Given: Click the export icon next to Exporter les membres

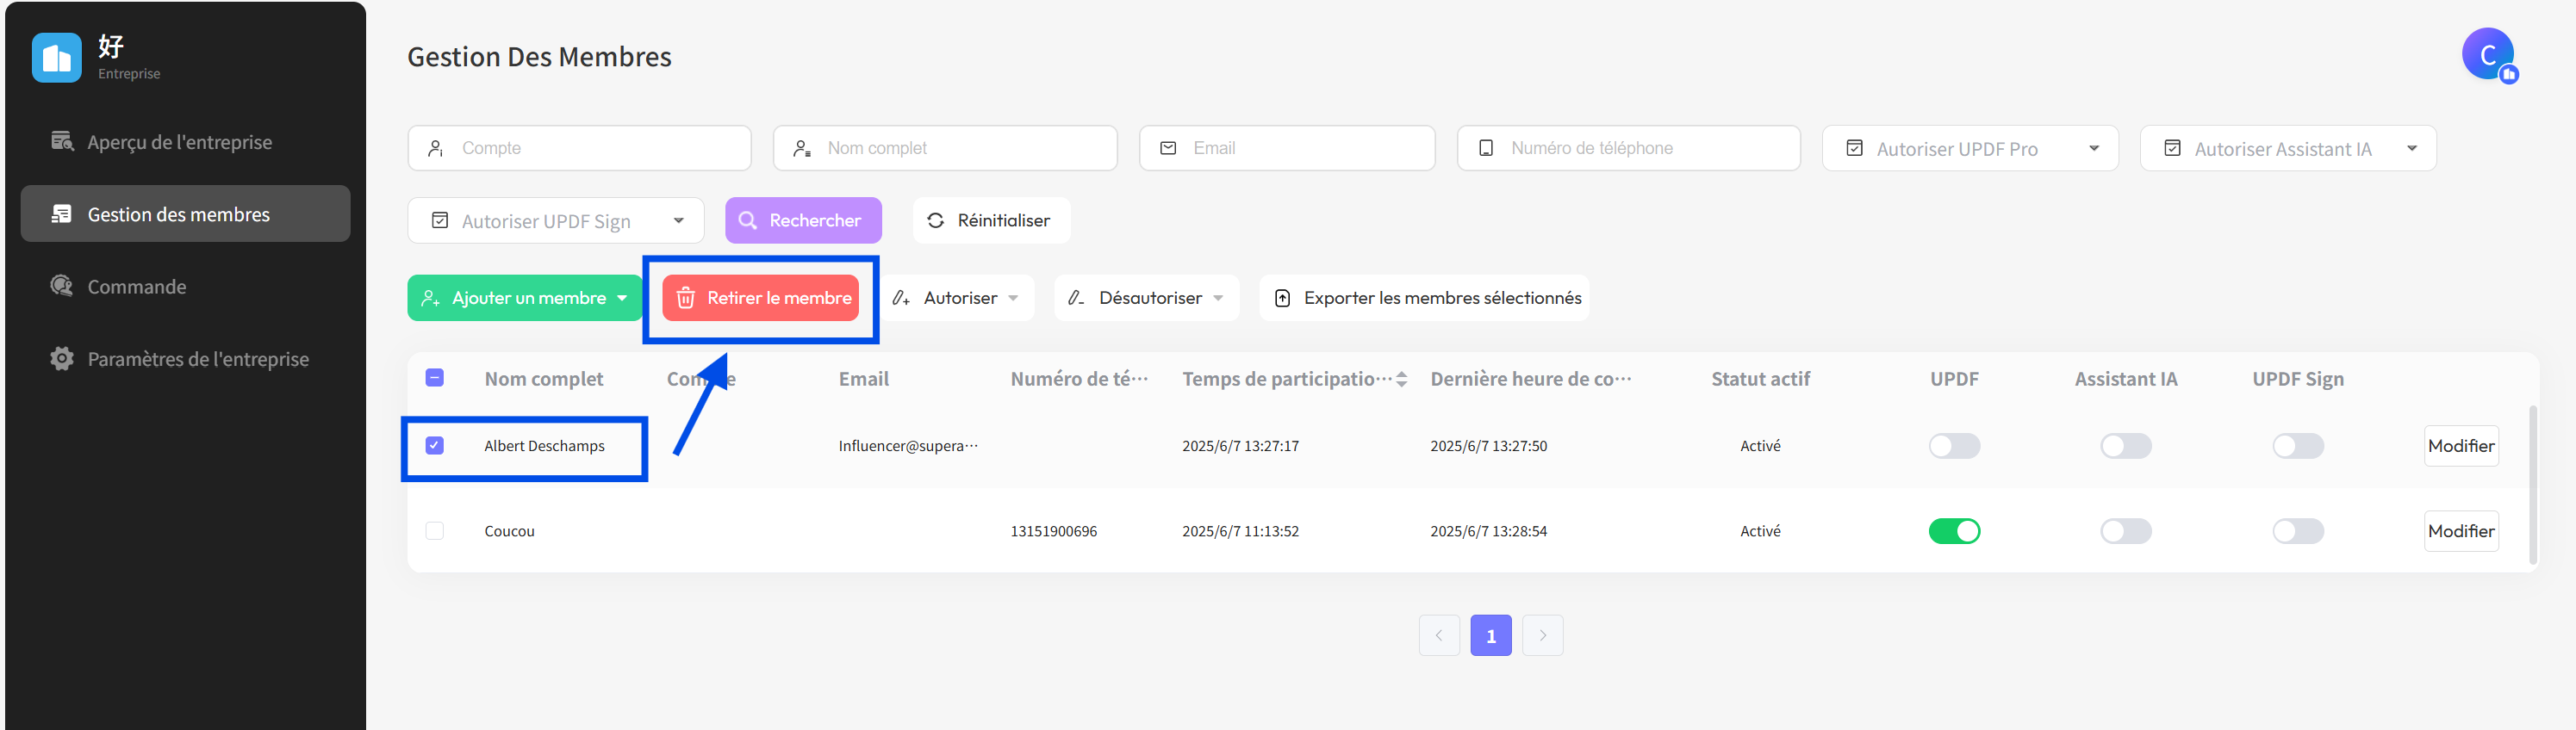Looking at the screenshot, I should coord(1283,299).
